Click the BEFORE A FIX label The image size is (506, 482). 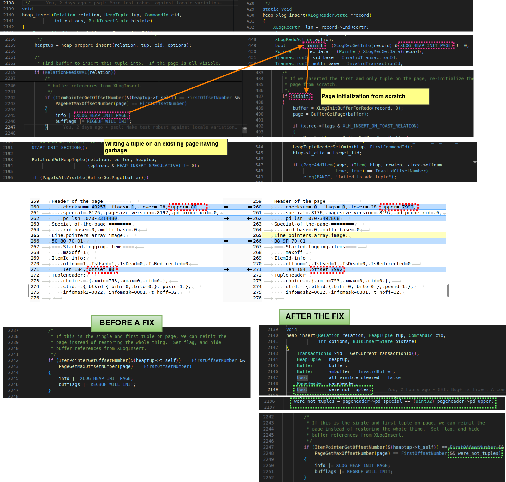(127, 323)
